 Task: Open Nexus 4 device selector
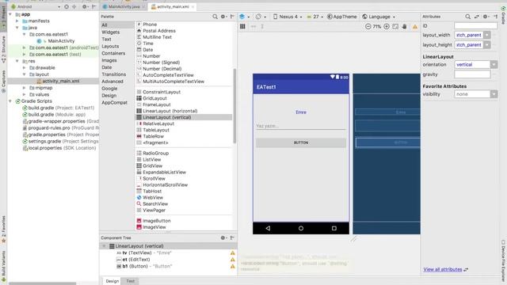[x=288, y=17]
